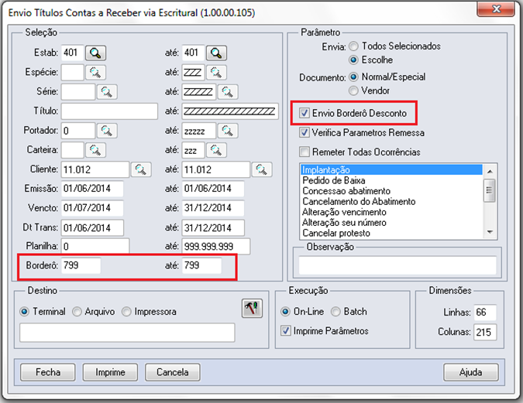The image size is (523, 403).
Task: Select Implantação in occurrence list
Action: (x=391, y=170)
